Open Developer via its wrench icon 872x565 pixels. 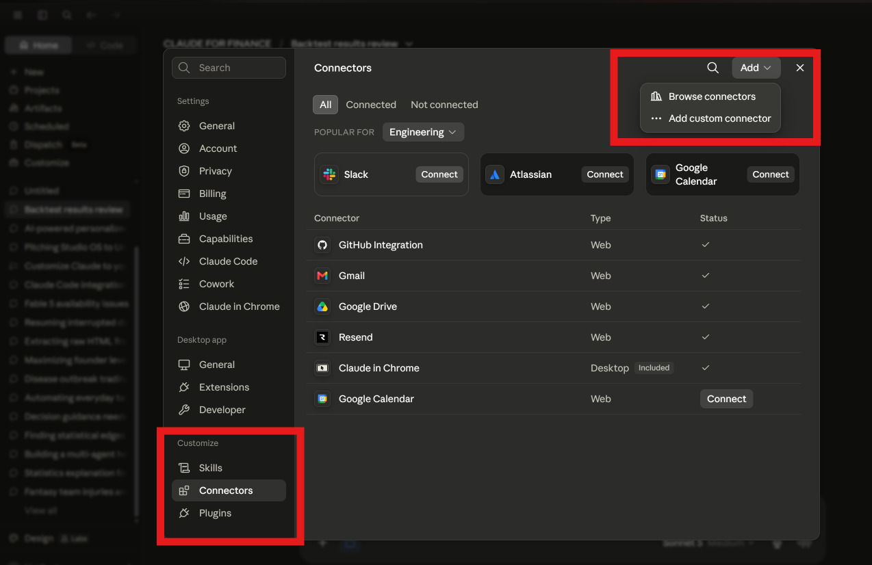tap(184, 410)
